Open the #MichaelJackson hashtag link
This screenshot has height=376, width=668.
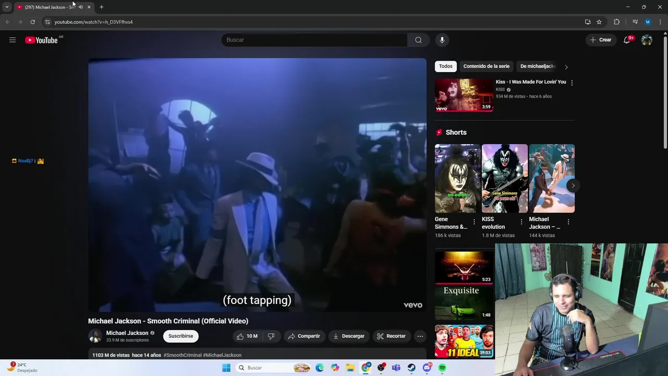coord(222,355)
